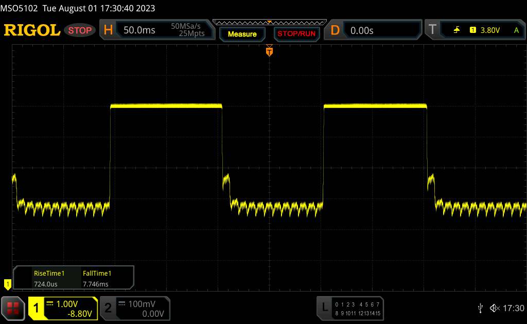This screenshot has width=527, height=324.
Task: Select the RiseTime1 measurement result
Action: (49, 279)
